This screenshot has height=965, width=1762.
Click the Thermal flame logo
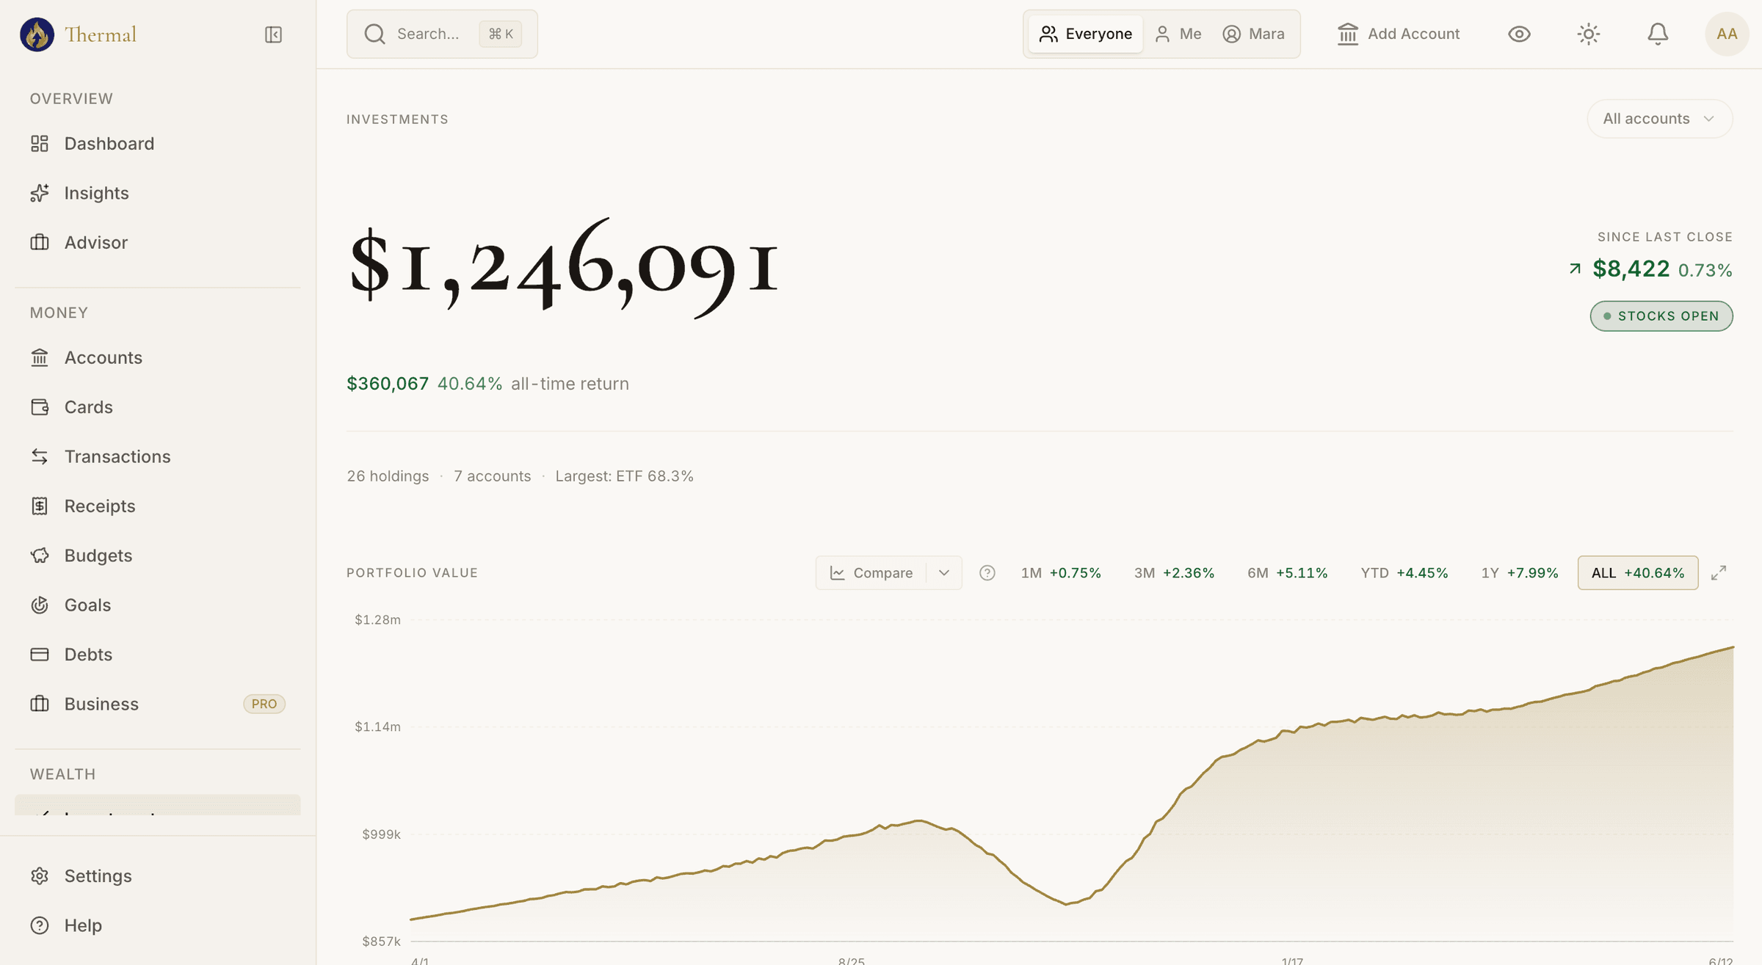pos(37,34)
